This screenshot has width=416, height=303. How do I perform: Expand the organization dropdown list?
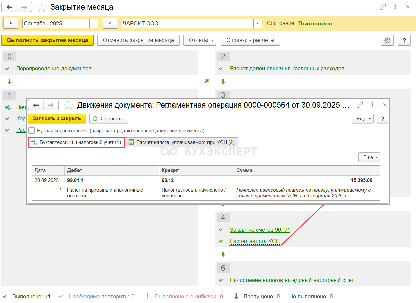[x=258, y=24]
